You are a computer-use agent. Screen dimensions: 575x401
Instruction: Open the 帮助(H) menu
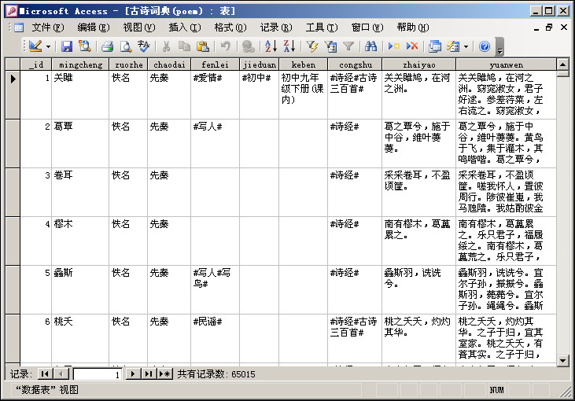tap(413, 28)
